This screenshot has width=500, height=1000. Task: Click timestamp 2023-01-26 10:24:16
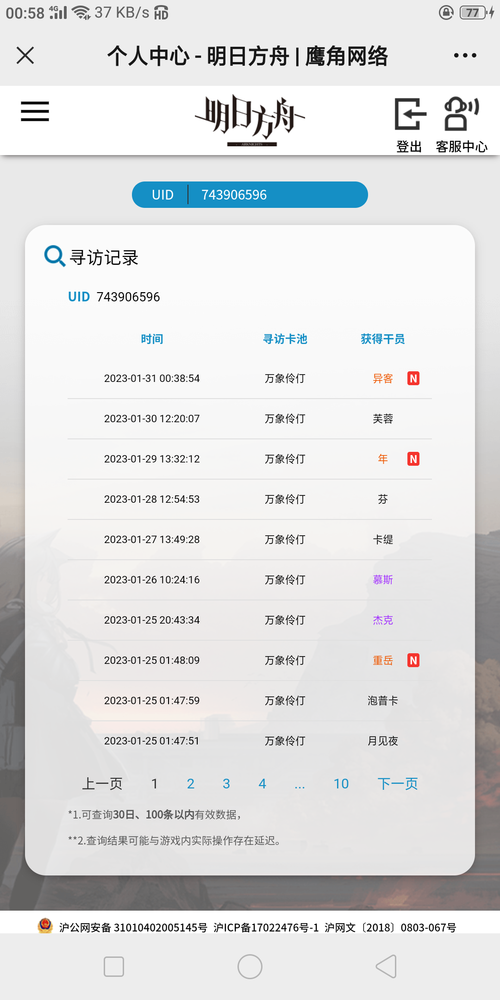click(152, 580)
